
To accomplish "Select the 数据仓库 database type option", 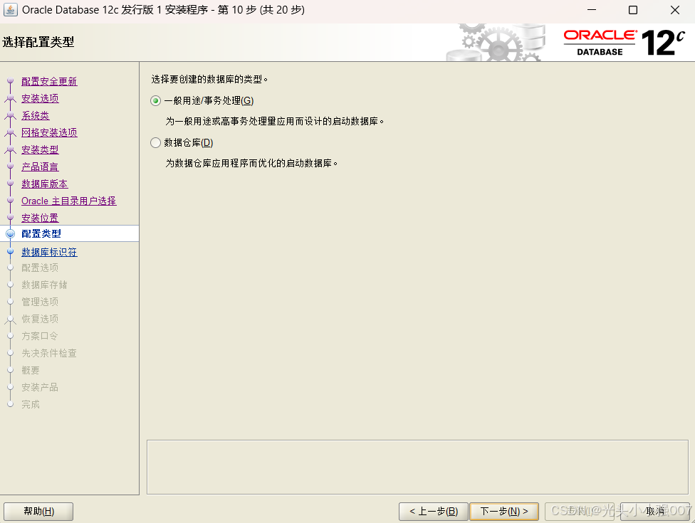I will tap(155, 142).
